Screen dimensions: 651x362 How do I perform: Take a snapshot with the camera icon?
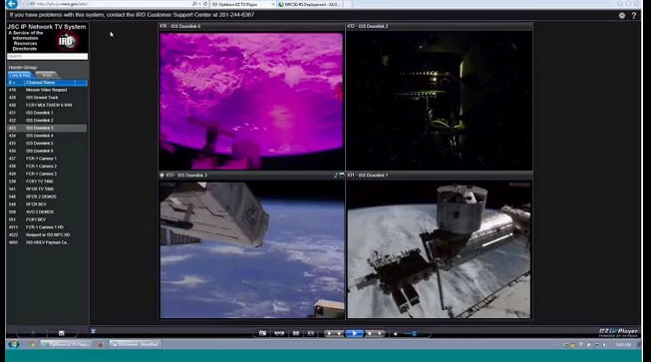(x=262, y=333)
